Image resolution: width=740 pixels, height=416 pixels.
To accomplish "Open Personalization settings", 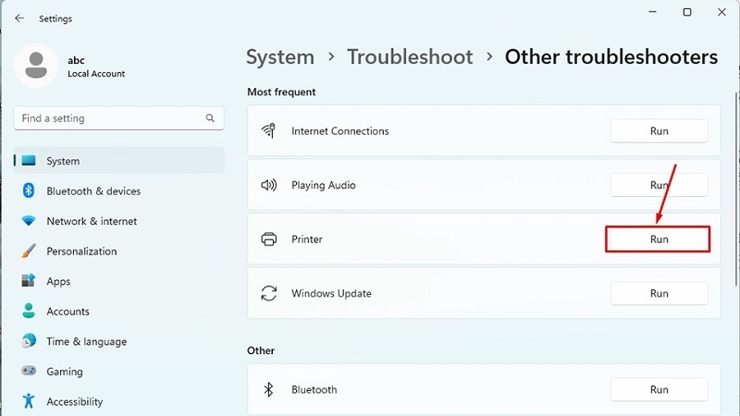I will coord(119,251).
